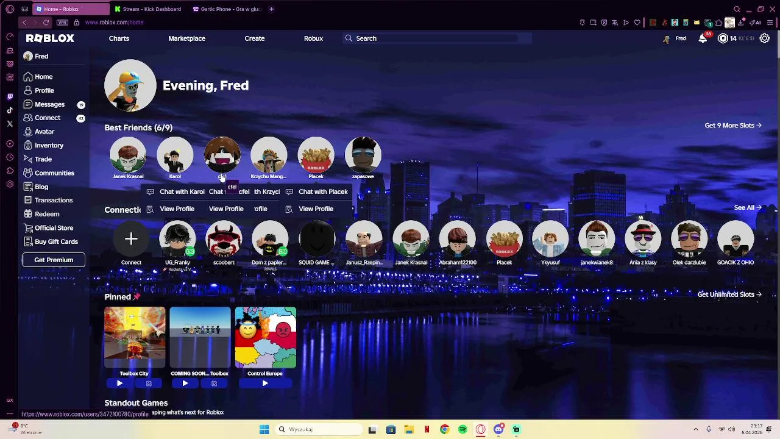Go to Avatar editor from sidebar
780x439 pixels.
point(39,132)
